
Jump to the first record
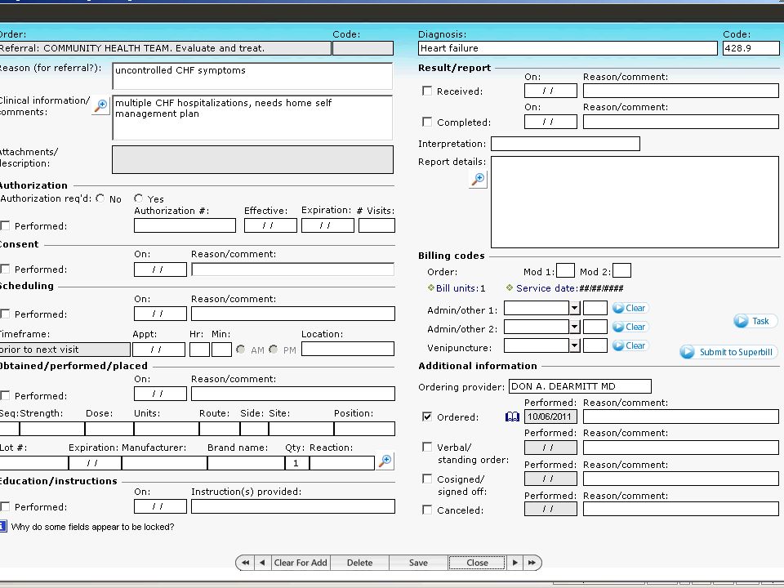coord(245,563)
